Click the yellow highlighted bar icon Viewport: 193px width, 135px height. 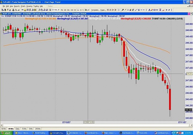(35, 10)
